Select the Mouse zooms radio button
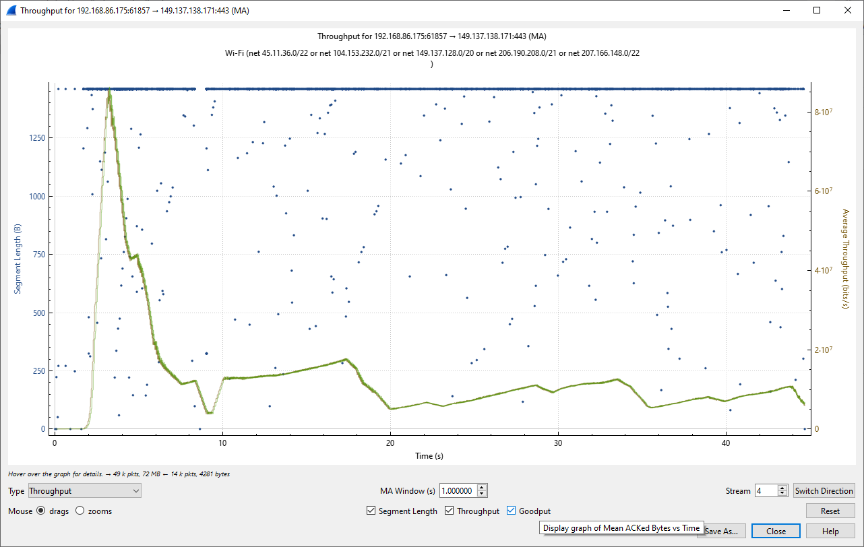This screenshot has height=547, width=864. pyautogui.click(x=80, y=511)
